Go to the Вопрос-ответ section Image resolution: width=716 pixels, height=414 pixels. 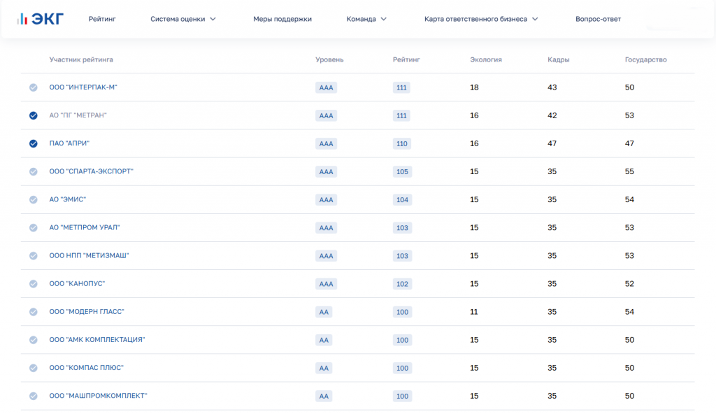(599, 19)
